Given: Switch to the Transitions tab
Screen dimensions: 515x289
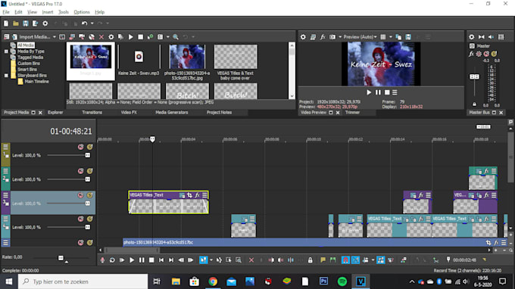Looking at the screenshot, I should pos(92,113).
